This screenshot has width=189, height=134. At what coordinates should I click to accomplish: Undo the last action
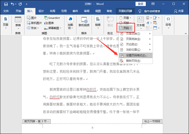pyautogui.click(x=12, y=4)
